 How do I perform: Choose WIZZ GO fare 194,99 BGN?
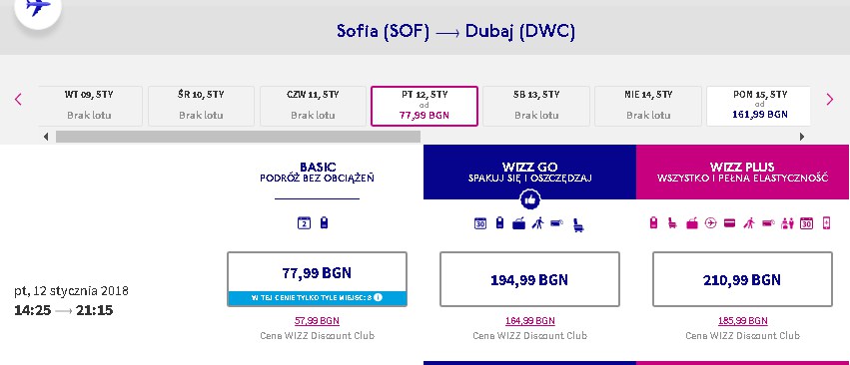point(529,279)
